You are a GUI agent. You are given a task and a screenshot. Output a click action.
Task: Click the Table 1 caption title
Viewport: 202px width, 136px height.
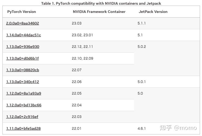[101, 3]
